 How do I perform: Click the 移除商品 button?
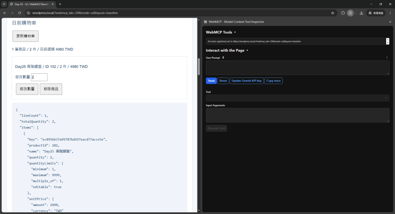[51, 89]
